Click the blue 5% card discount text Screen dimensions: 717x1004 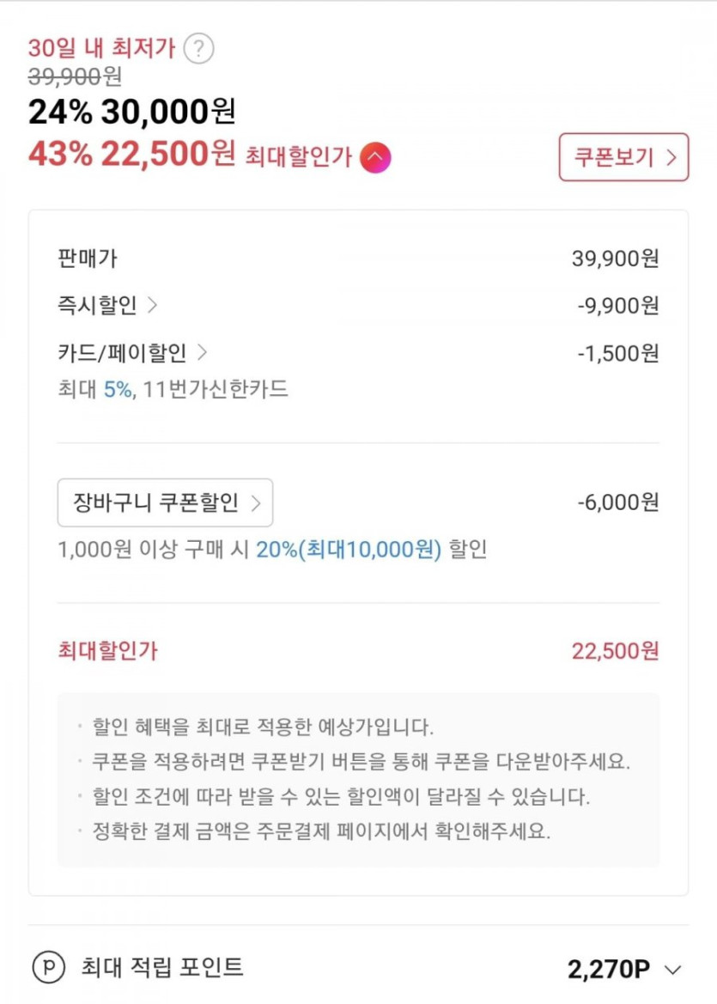click(118, 390)
